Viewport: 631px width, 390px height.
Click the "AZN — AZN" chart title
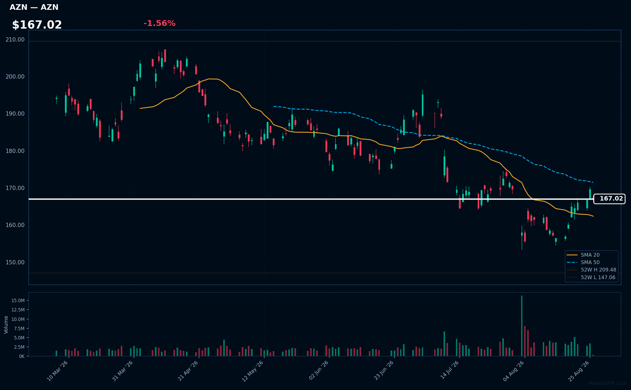click(34, 7)
